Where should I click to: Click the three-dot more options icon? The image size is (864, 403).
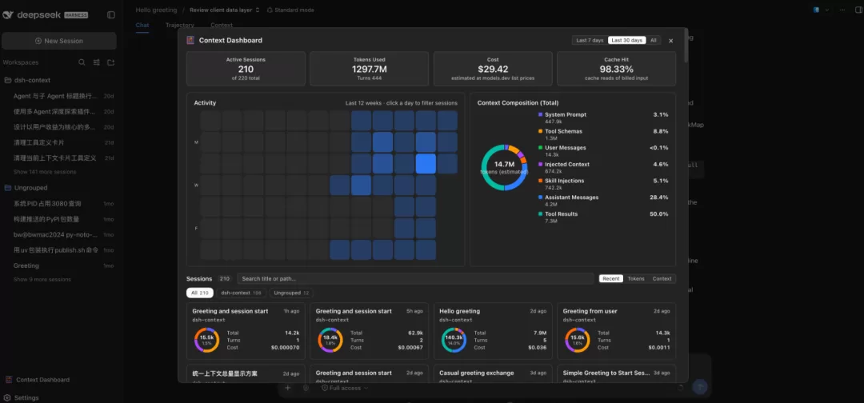pos(842,10)
